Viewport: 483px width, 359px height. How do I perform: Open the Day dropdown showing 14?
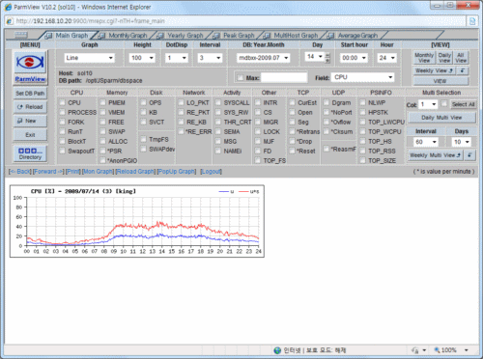314,57
